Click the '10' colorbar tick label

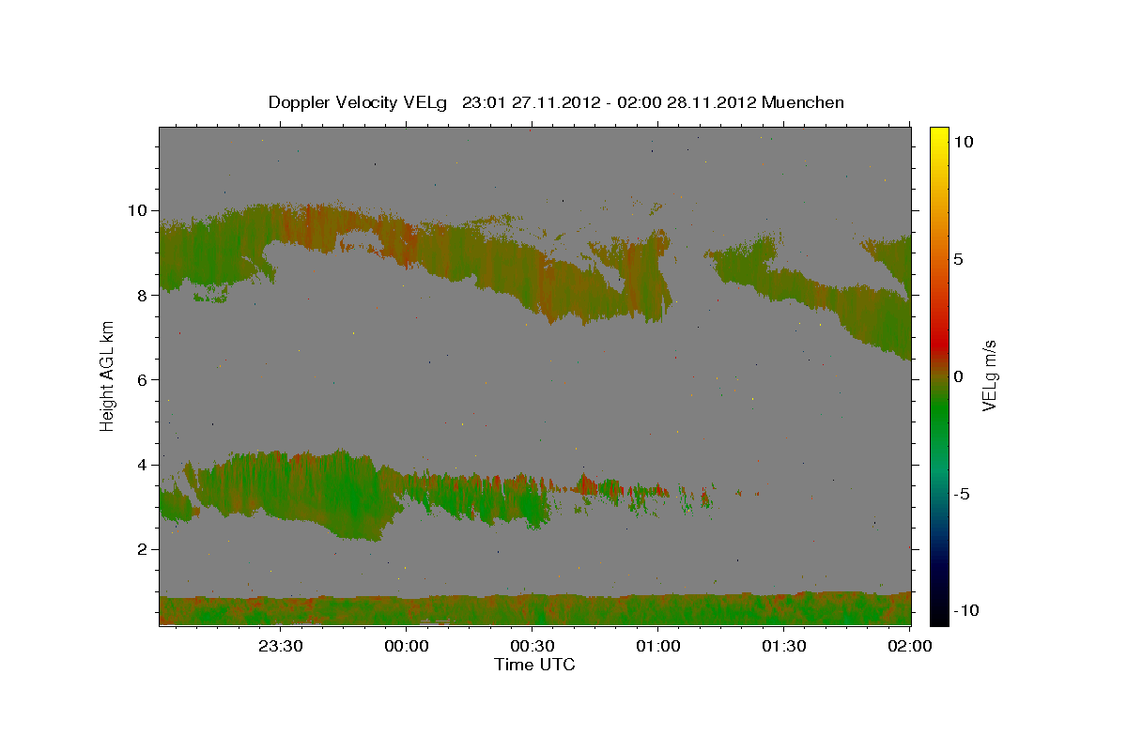click(x=963, y=142)
